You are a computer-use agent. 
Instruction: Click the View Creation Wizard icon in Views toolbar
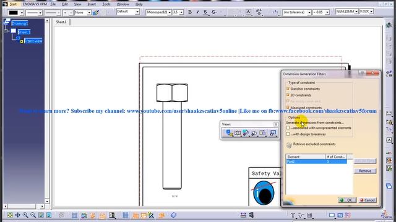(273, 133)
